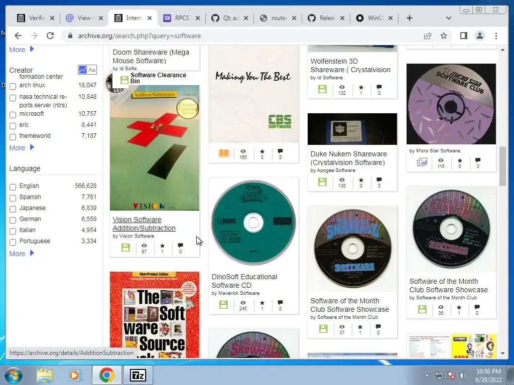Switch to the RPCS3 tab

(x=181, y=18)
